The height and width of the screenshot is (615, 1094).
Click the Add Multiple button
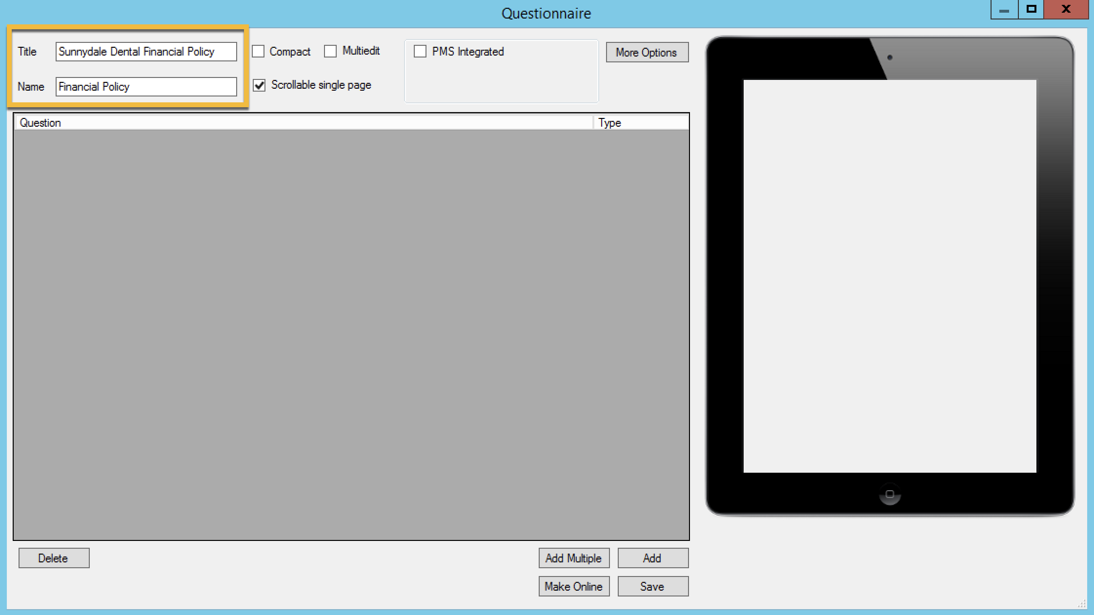click(x=574, y=558)
